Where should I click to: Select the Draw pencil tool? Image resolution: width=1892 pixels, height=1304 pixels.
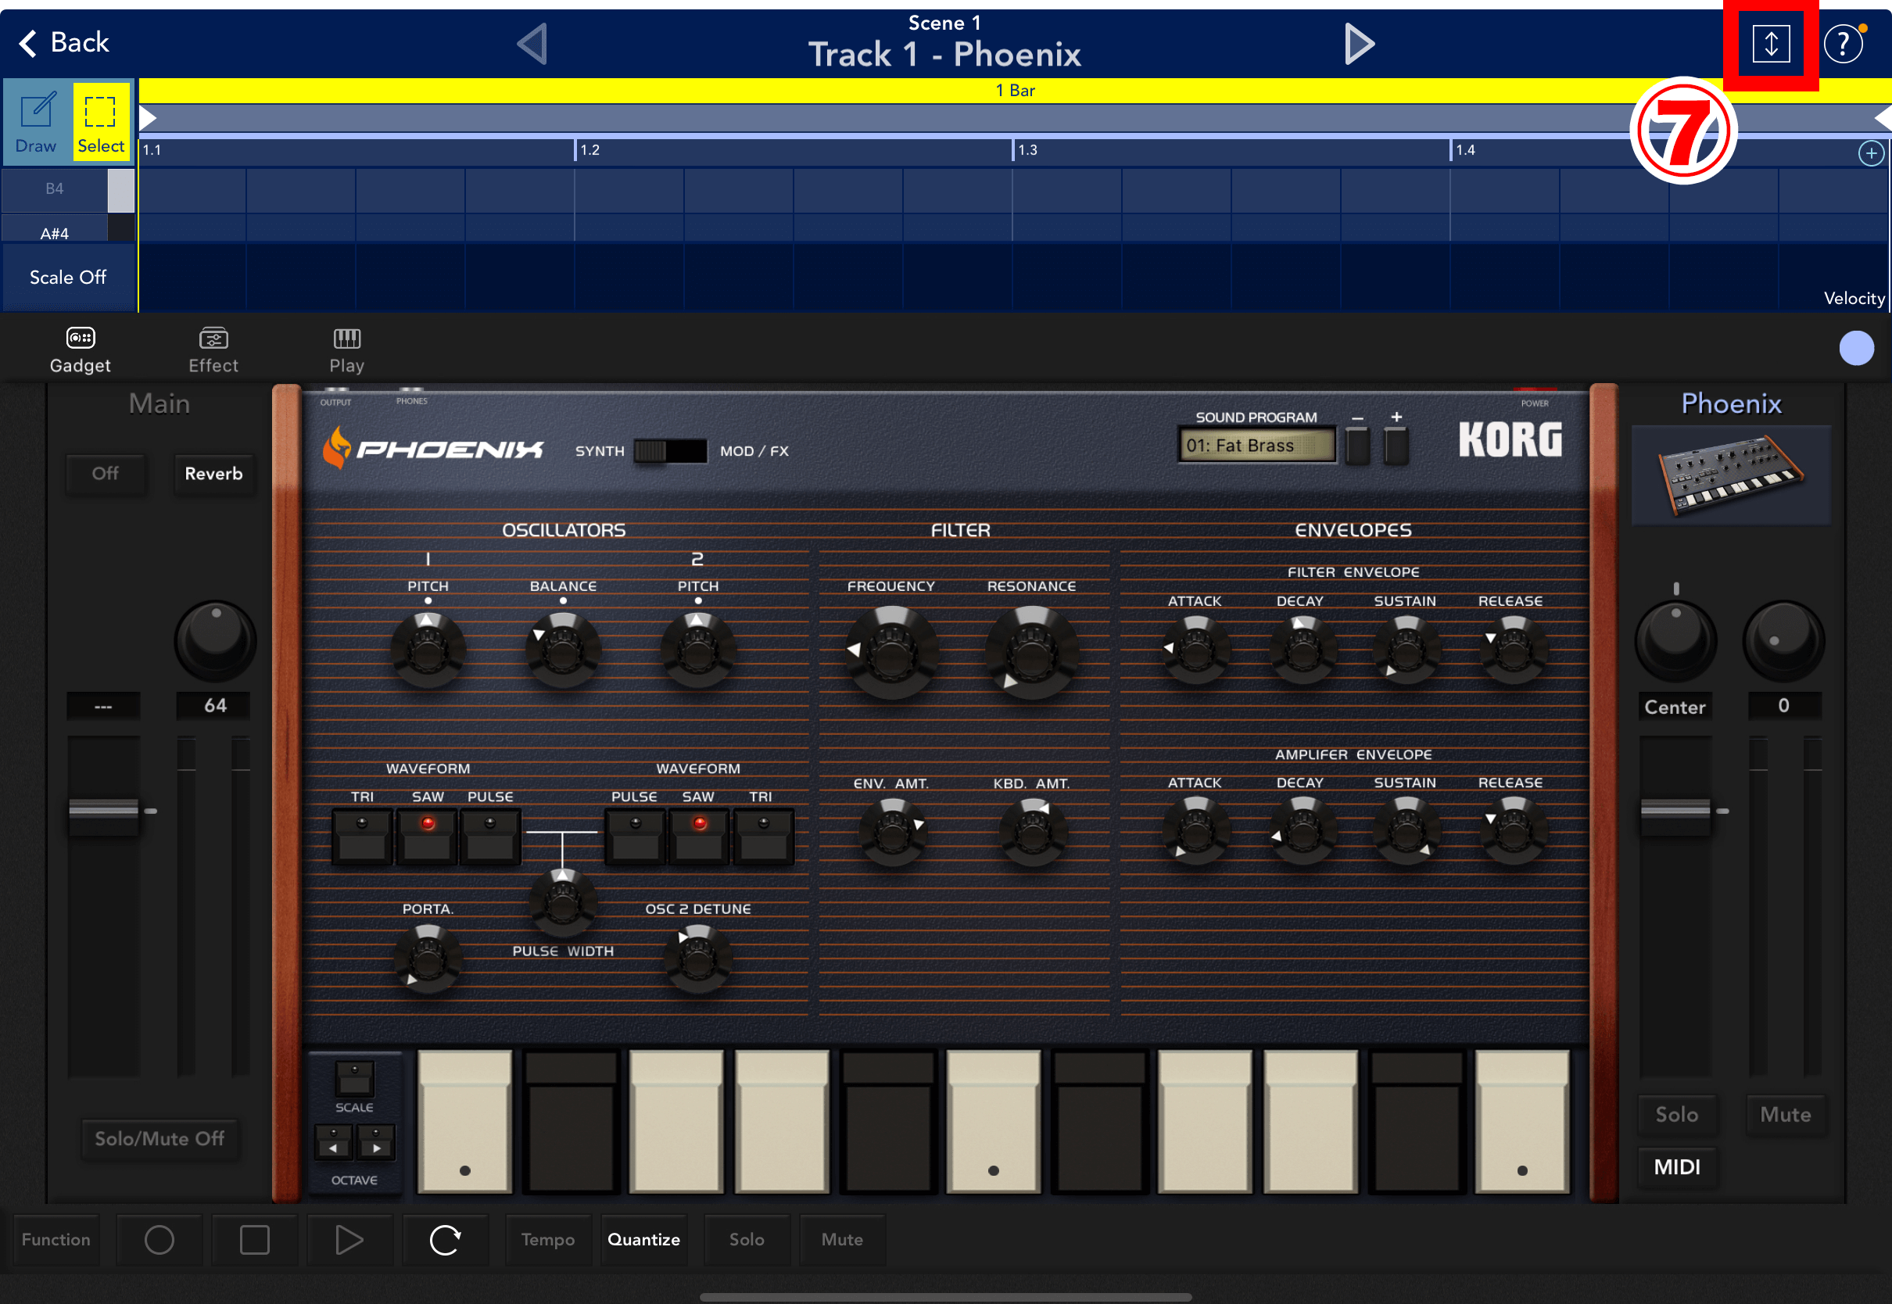[36, 122]
